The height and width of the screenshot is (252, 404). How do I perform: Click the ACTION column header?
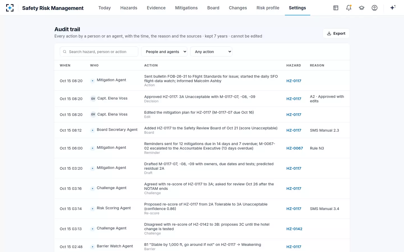tap(151, 65)
